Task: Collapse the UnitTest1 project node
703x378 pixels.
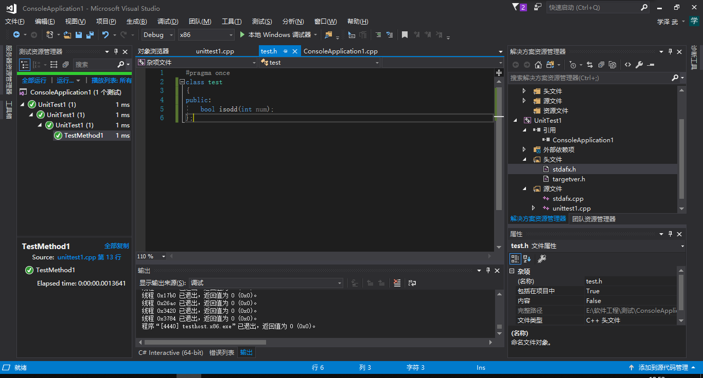Action: 516,121
